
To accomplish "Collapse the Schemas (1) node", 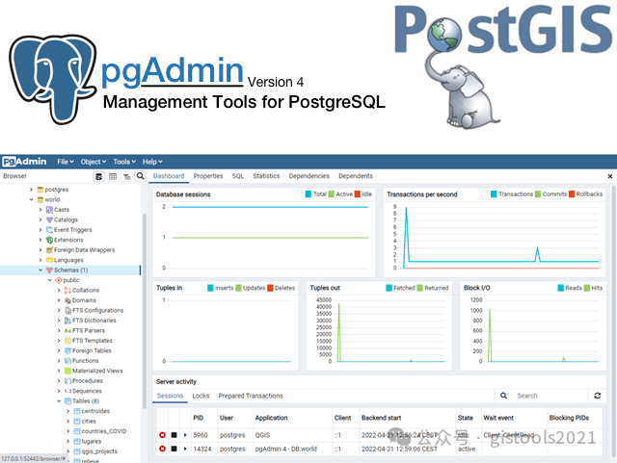I will [x=40, y=270].
